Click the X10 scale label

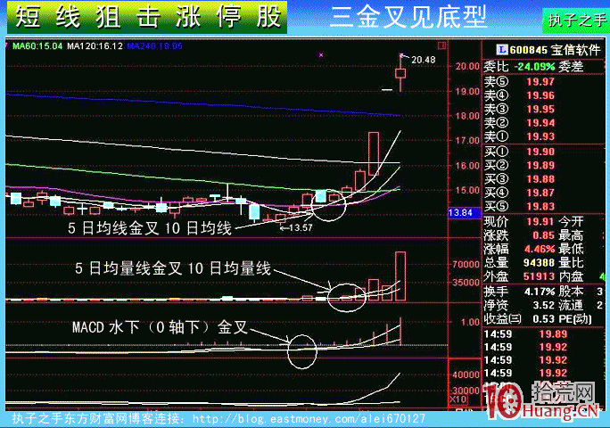[x=457, y=399]
